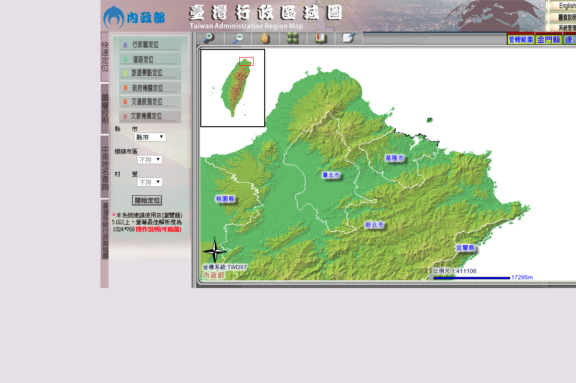Click the 臺北市 label on the map
The image size is (576, 383).
[x=331, y=175]
